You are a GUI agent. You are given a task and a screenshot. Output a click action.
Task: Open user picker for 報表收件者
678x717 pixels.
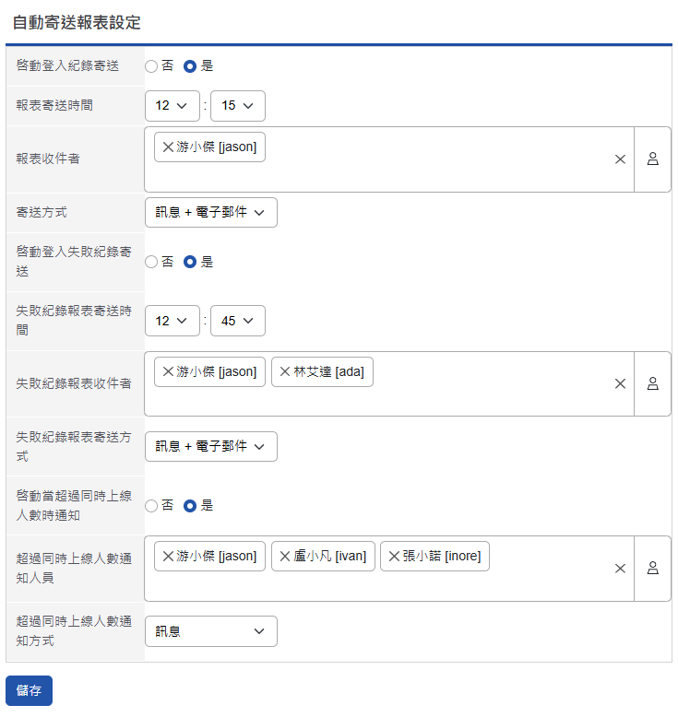click(652, 159)
